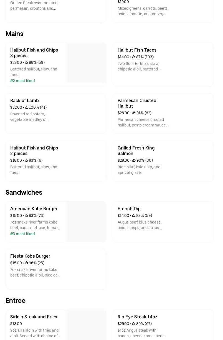
Task: Open the Halibut Fish Tacos item title
Action: tap(137, 50)
